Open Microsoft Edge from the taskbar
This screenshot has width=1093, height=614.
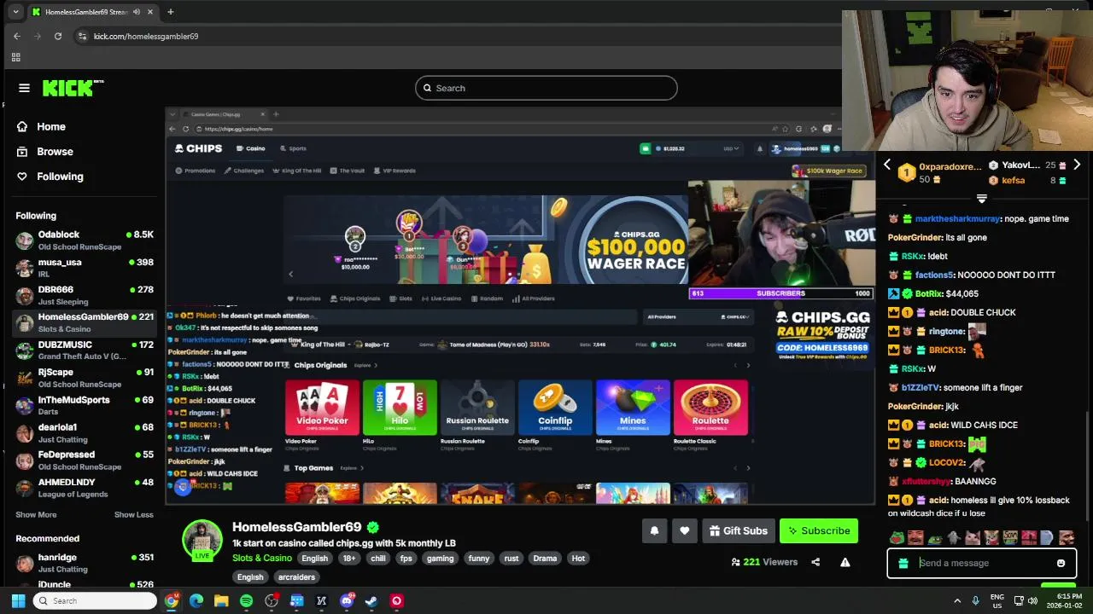(196, 601)
